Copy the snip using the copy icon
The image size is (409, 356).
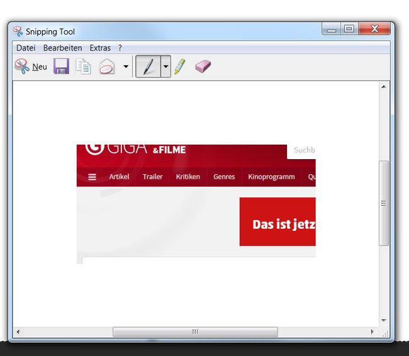(x=83, y=67)
